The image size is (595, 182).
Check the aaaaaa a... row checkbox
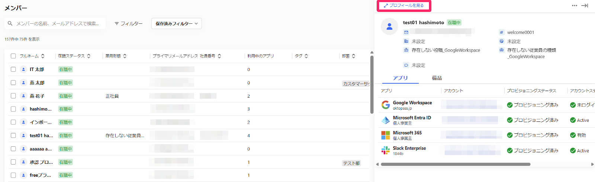click(13, 149)
